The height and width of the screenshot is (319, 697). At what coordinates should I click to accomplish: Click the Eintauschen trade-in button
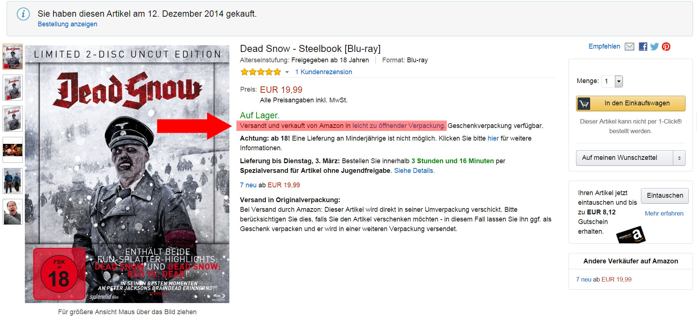[x=665, y=195]
